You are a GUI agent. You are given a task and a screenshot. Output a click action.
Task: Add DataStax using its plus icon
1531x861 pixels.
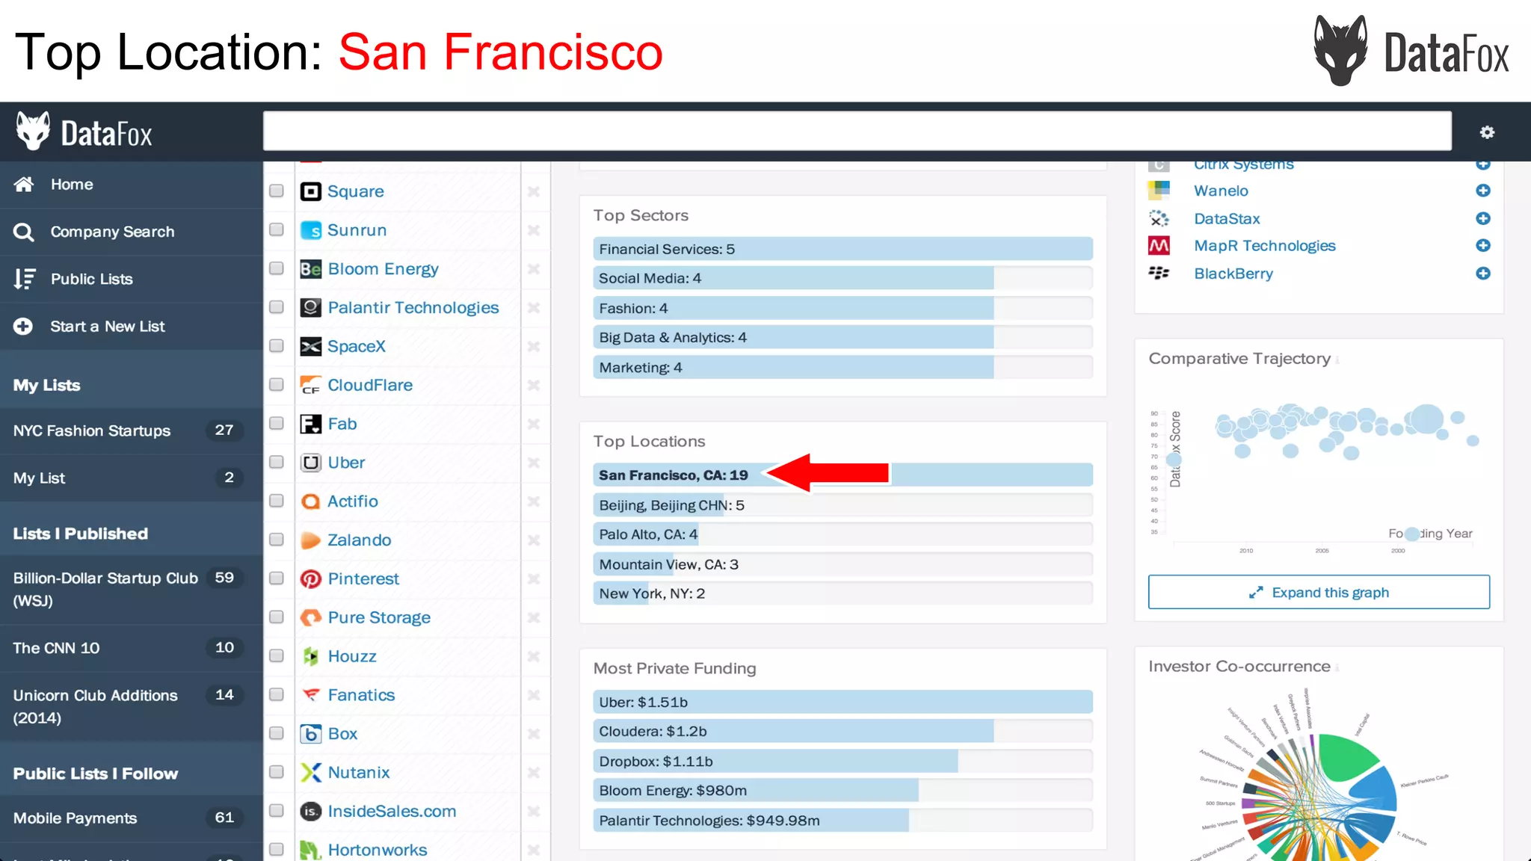coord(1483,218)
